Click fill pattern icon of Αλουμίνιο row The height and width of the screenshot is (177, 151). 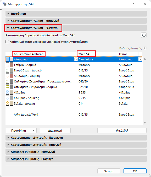pos(7,59)
